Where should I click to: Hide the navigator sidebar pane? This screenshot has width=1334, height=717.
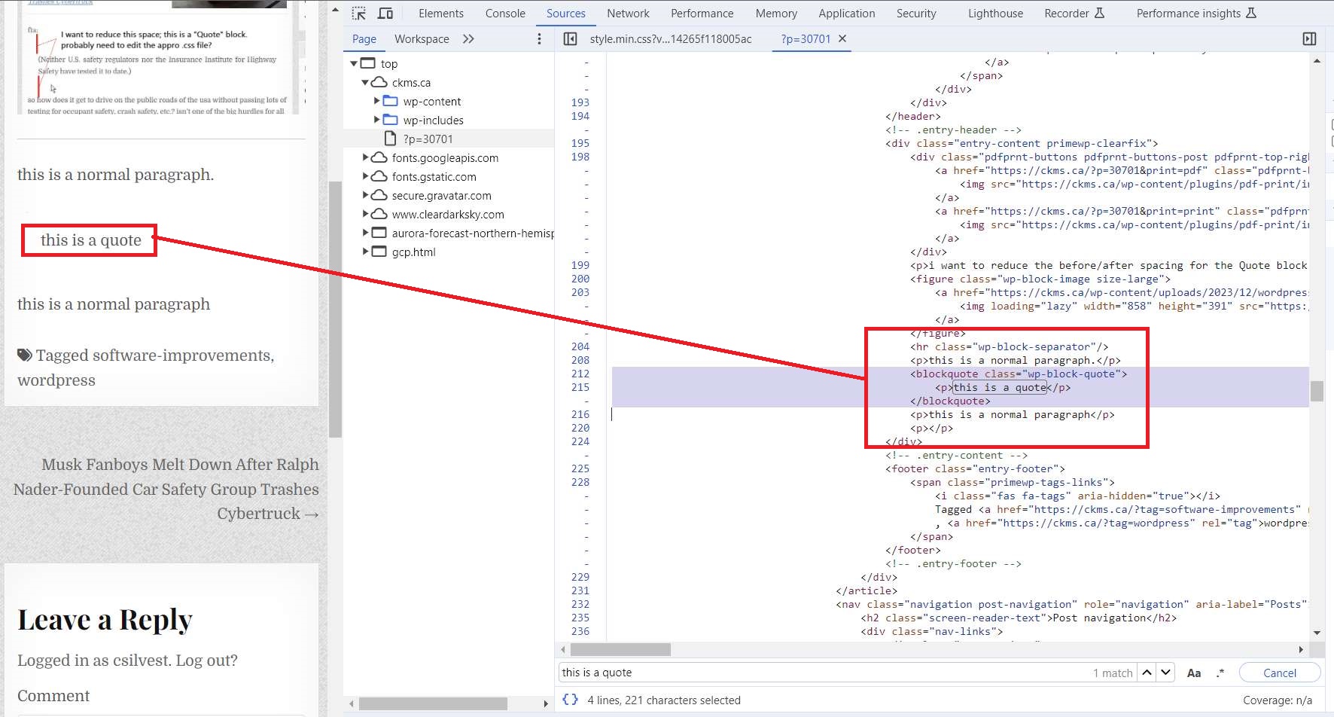tap(571, 39)
